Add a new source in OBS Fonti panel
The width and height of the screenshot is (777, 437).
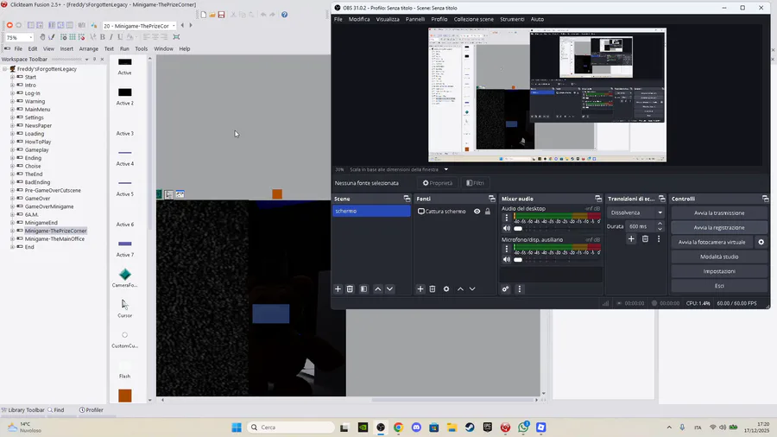pyautogui.click(x=420, y=288)
